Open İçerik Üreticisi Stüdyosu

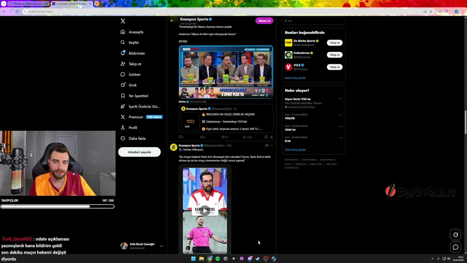pos(140,106)
